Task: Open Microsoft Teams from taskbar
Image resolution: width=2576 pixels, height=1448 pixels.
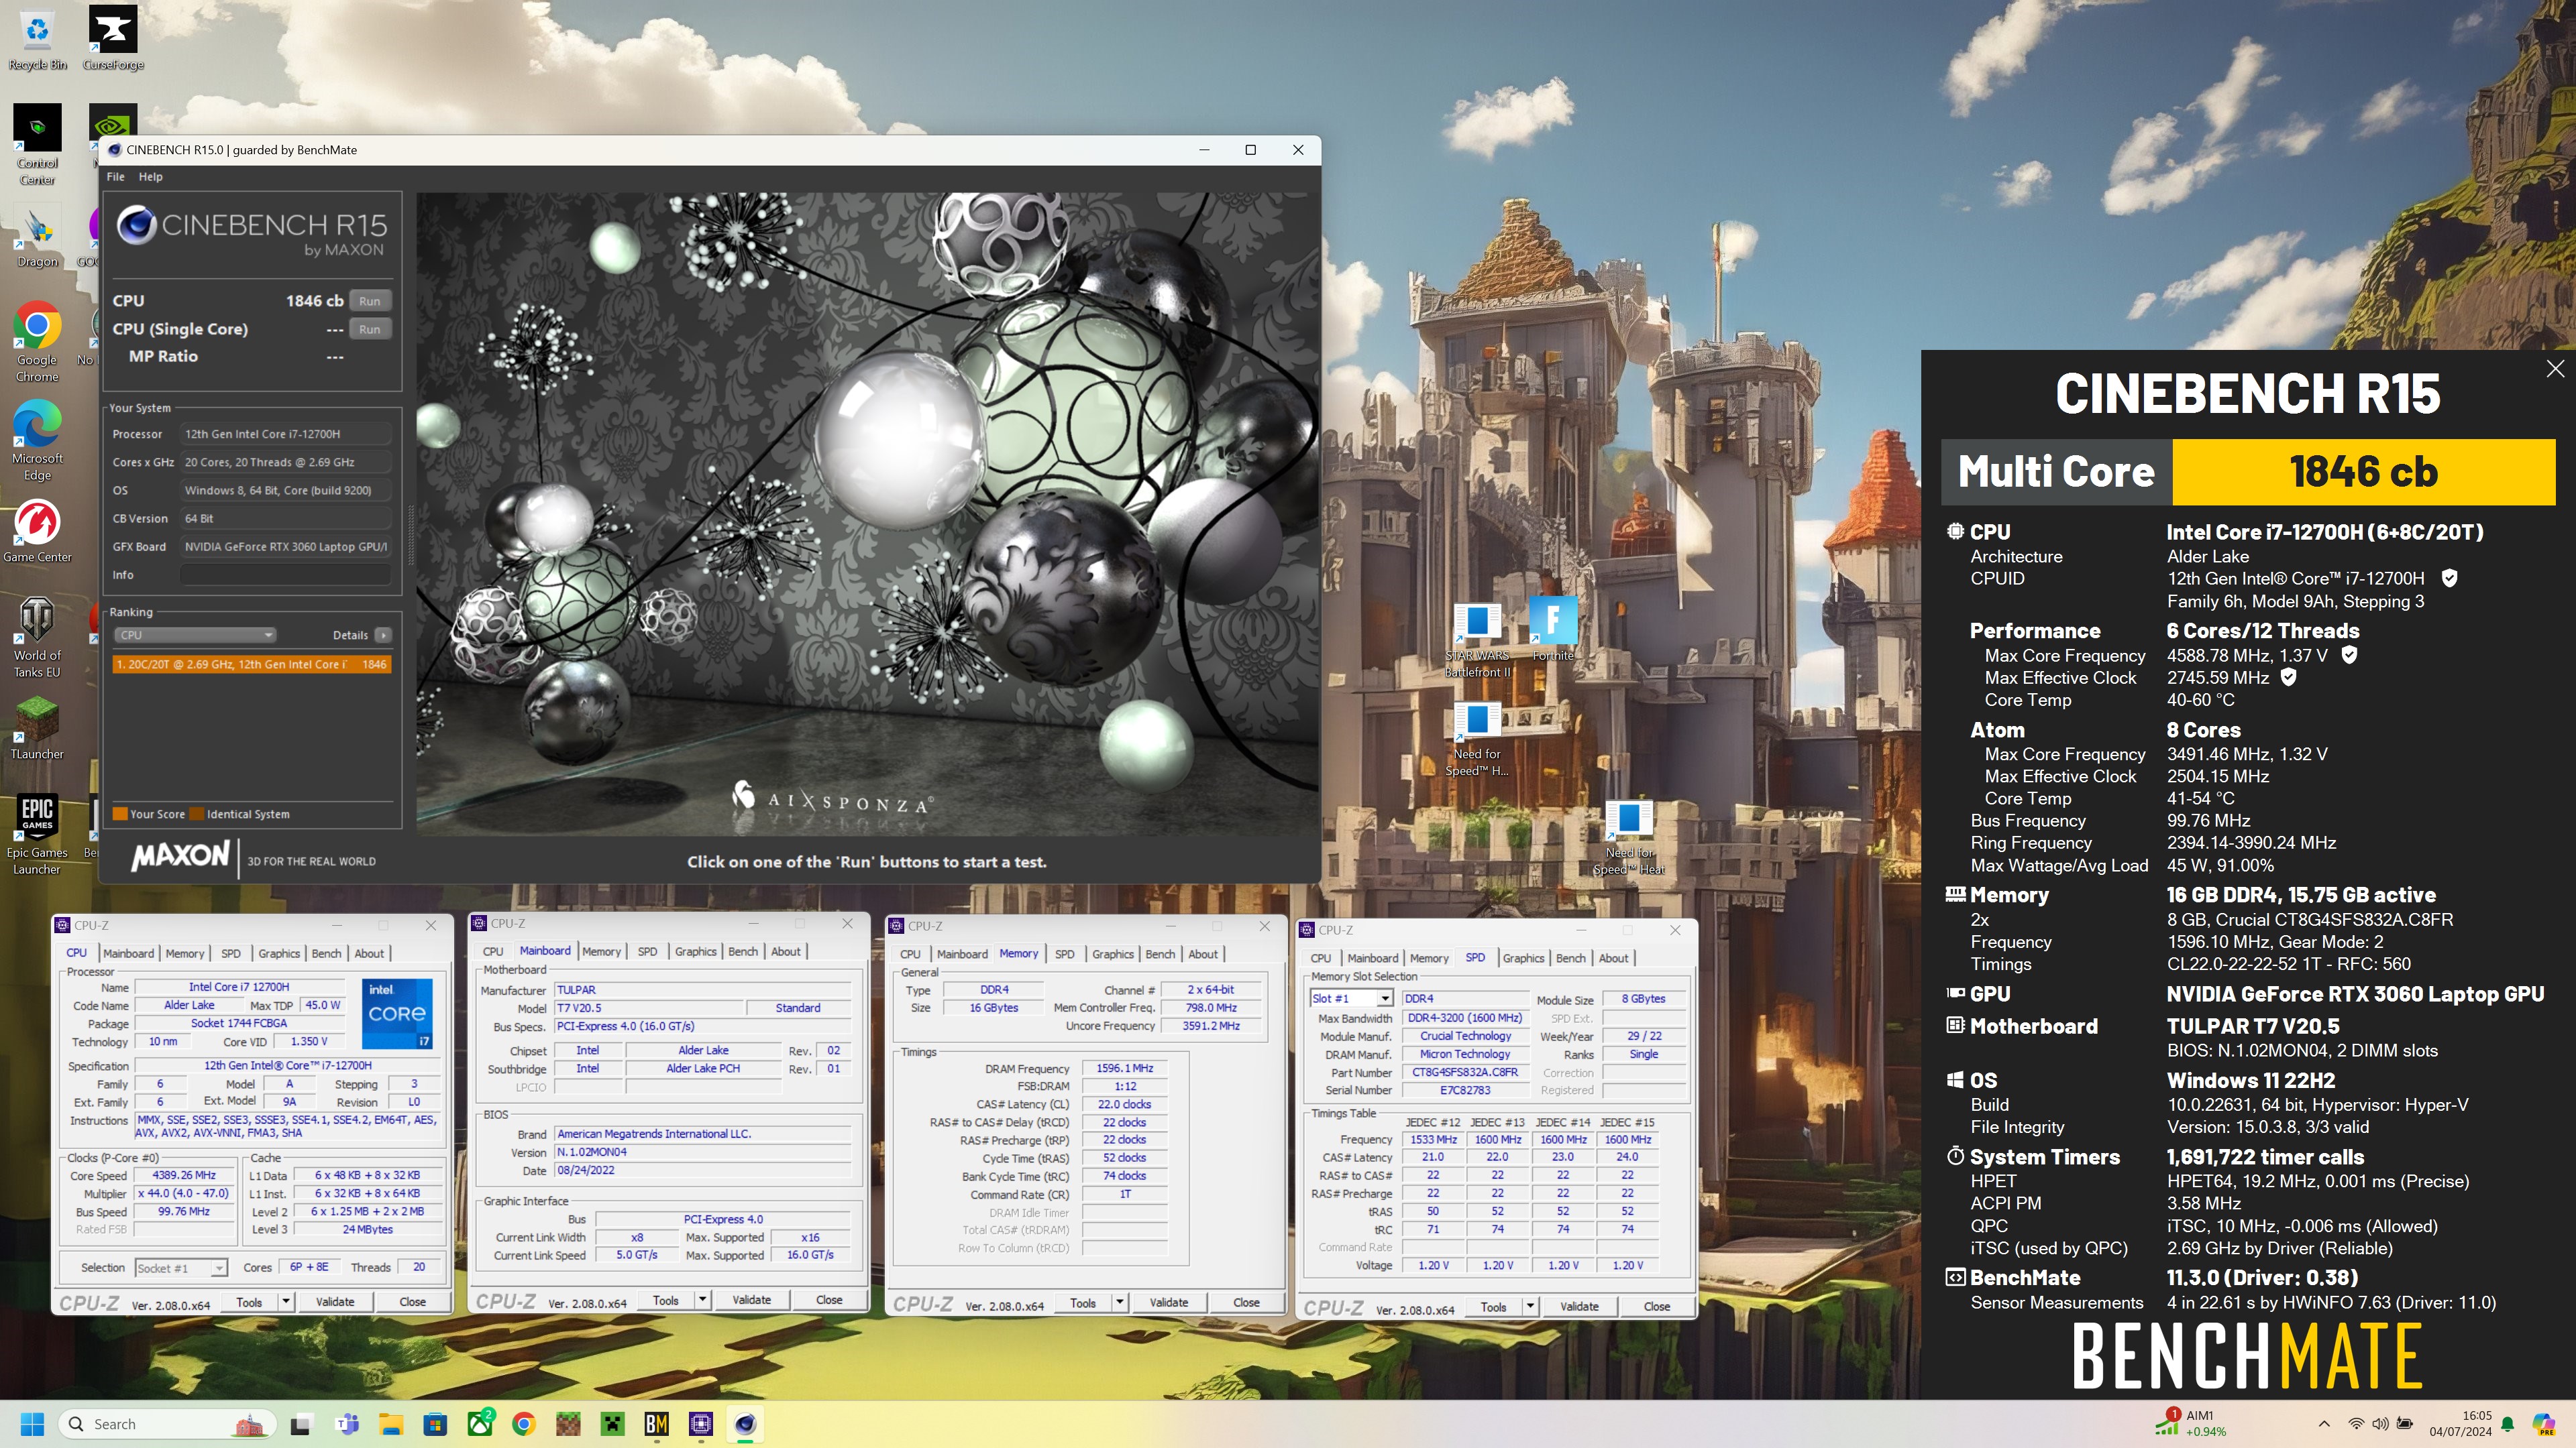Action: [x=347, y=1424]
